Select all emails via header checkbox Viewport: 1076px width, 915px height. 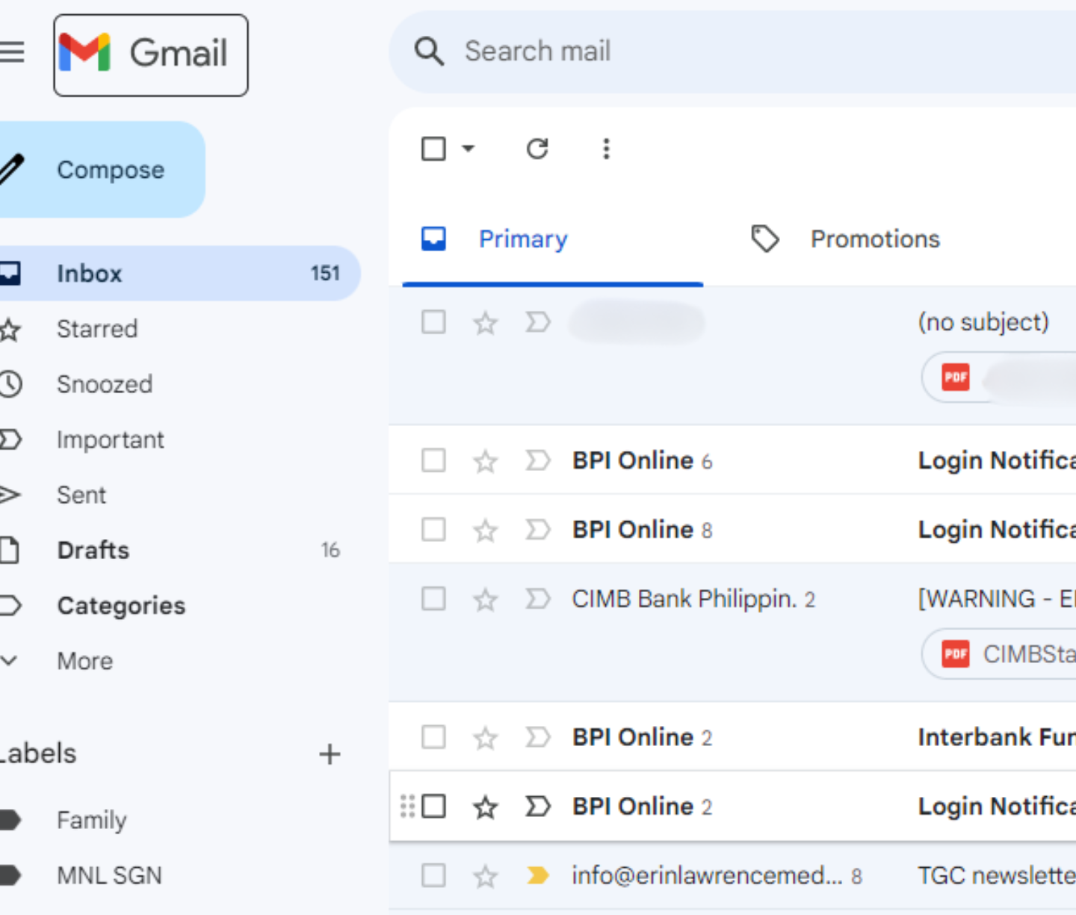click(x=433, y=148)
